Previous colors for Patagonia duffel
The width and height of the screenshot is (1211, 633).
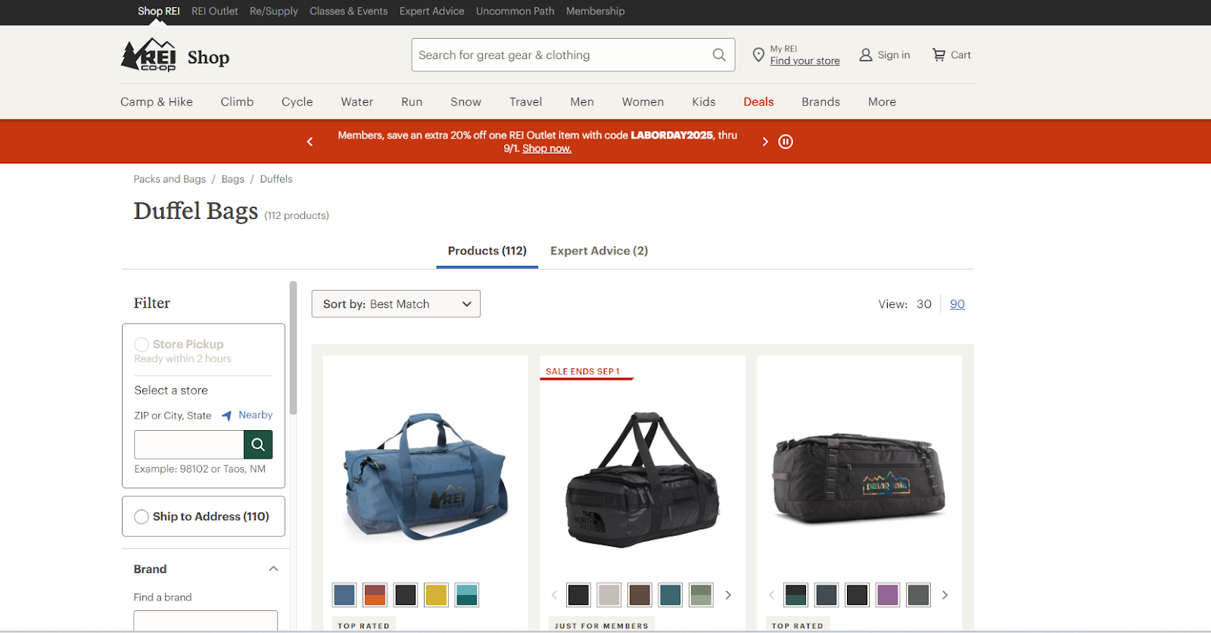click(771, 595)
